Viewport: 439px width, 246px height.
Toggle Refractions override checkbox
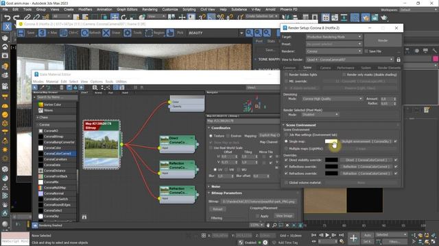point(286,173)
